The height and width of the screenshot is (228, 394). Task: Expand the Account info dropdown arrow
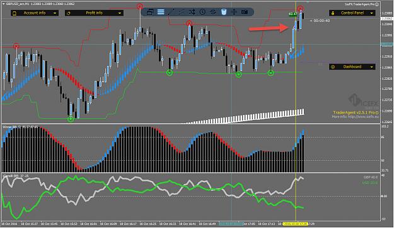[x=55, y=13]
